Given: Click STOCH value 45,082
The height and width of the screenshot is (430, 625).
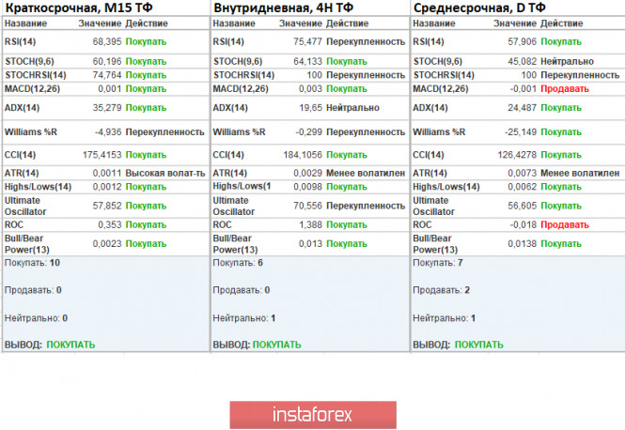Looking at the screenshot, I should (523, 61).
